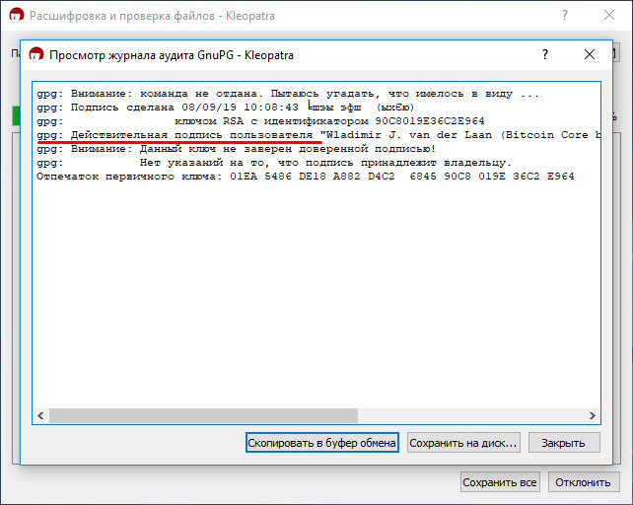Close audit log with Закрыть button

564,443
